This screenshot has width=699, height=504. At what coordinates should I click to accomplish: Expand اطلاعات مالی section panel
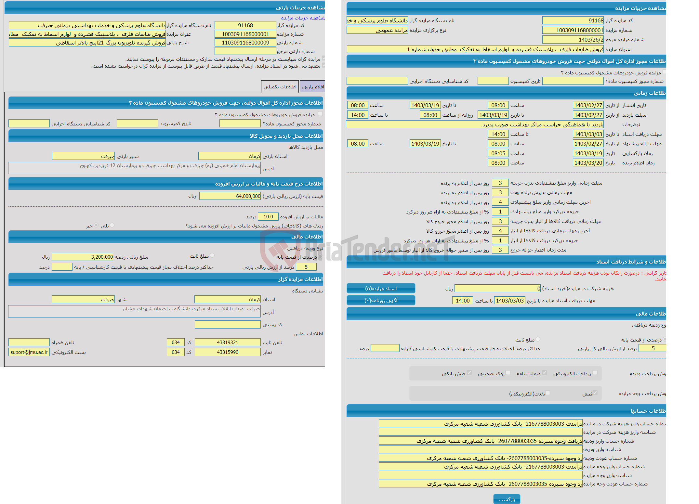click(521, 314)
